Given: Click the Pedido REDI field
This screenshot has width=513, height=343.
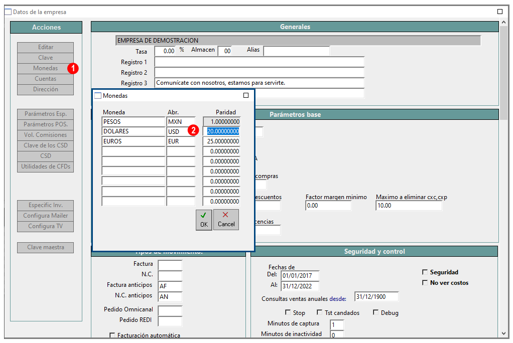Looking at the screenshot, I should point(170,321).
